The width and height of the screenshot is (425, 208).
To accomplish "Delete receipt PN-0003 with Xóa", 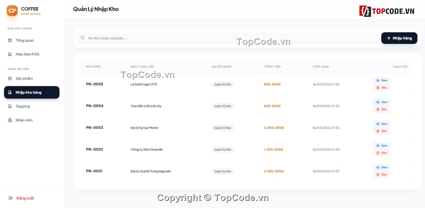I will click(381, 131).
